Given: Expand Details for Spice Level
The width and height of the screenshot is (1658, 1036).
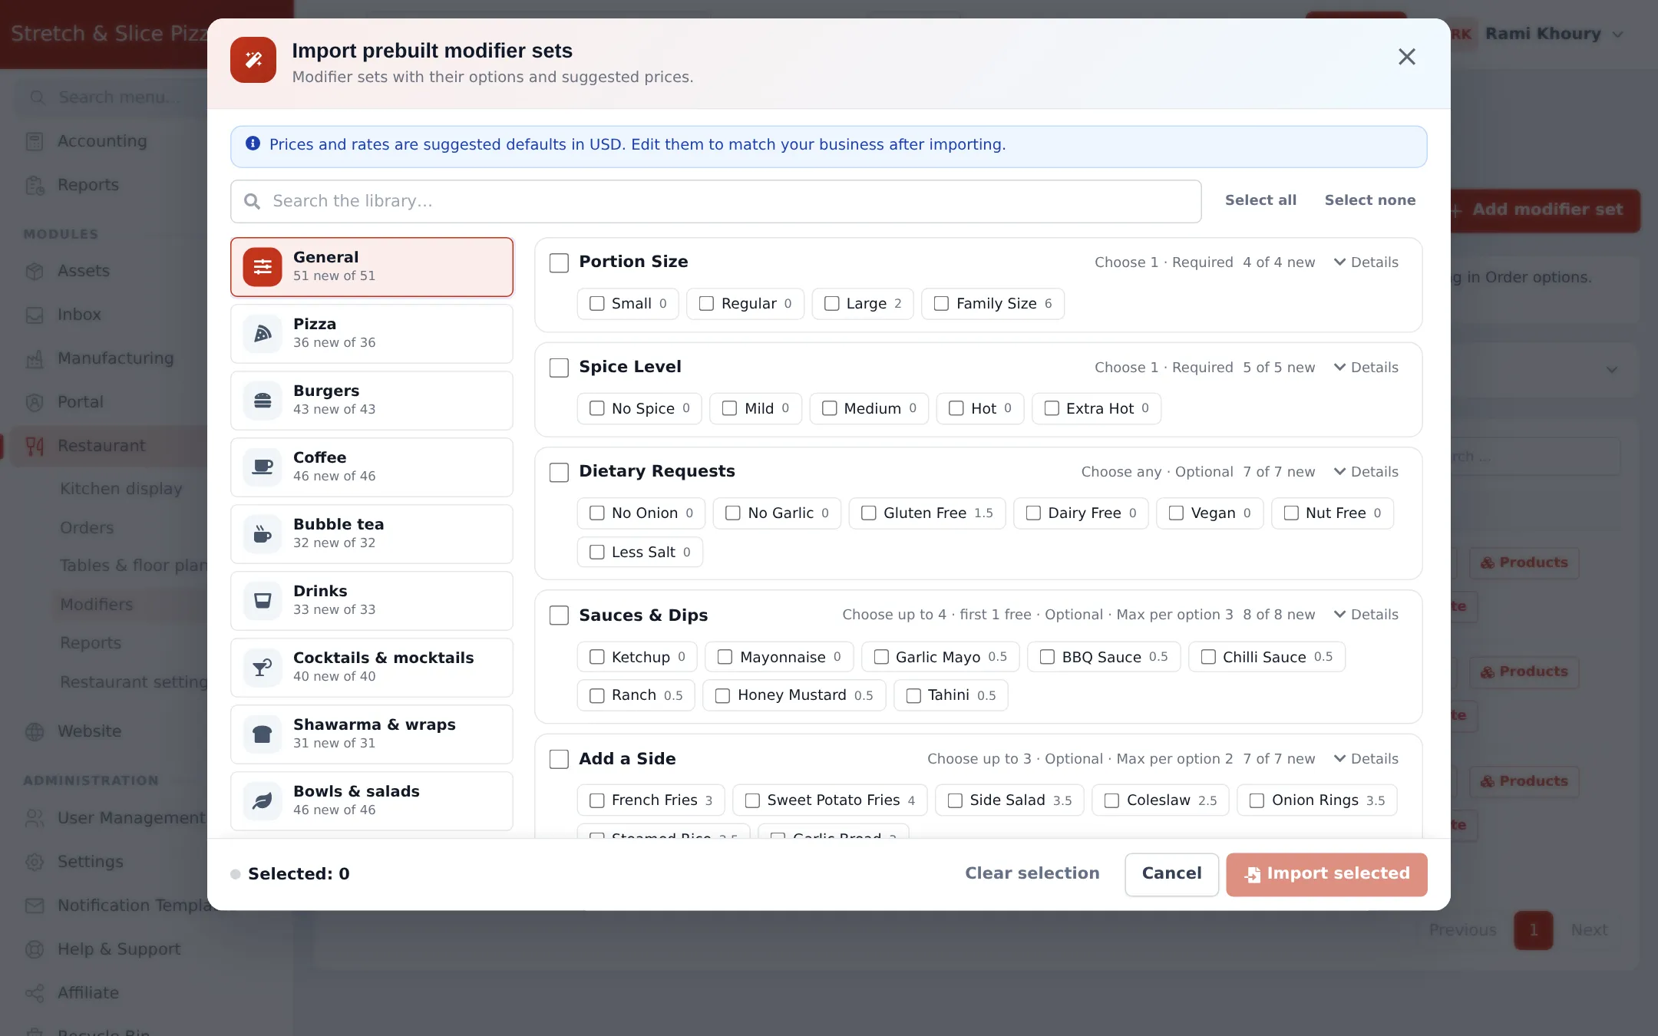Looking at the screenshot, I should [1366, 368].
